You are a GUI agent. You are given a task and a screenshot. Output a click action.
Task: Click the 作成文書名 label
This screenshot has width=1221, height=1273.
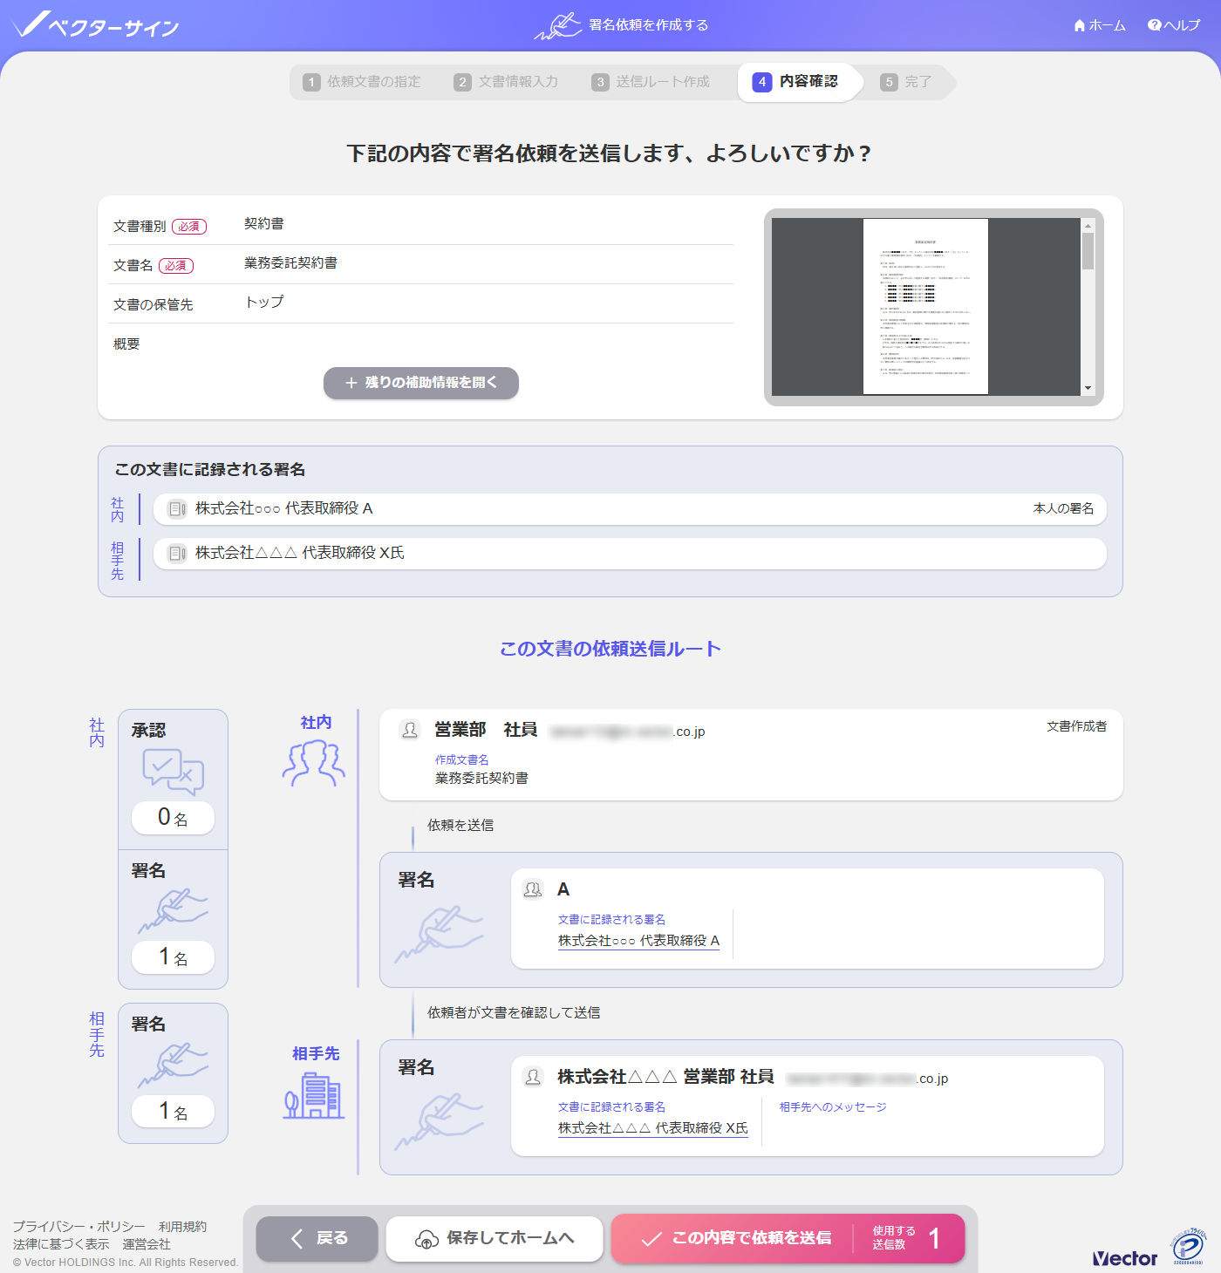462,760
